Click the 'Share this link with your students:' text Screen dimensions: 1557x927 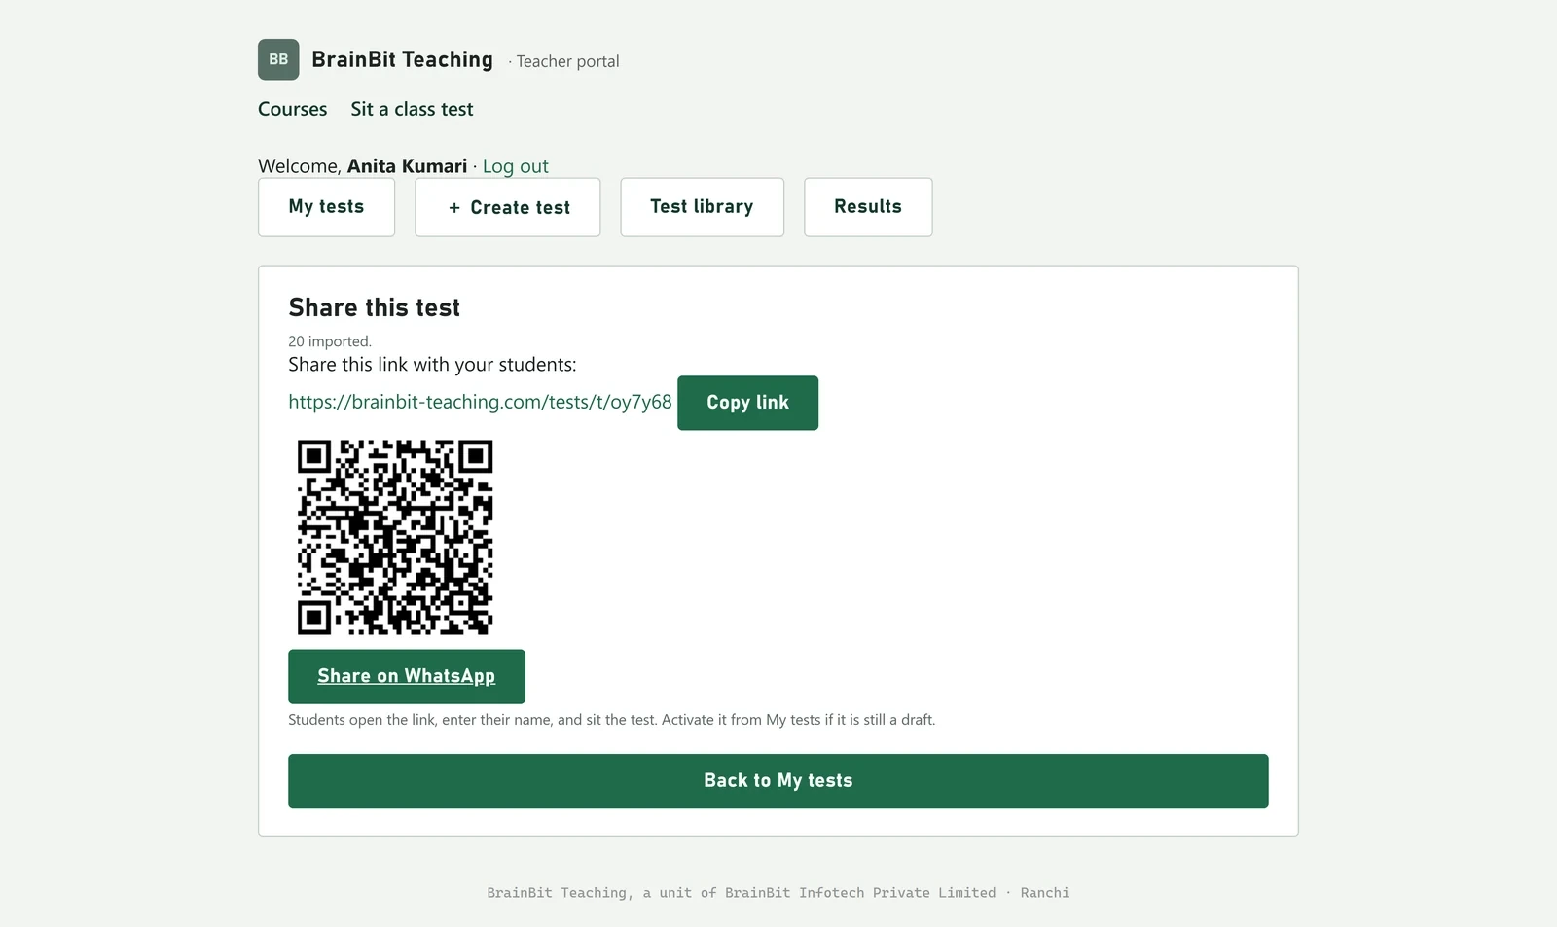(432, 365)
